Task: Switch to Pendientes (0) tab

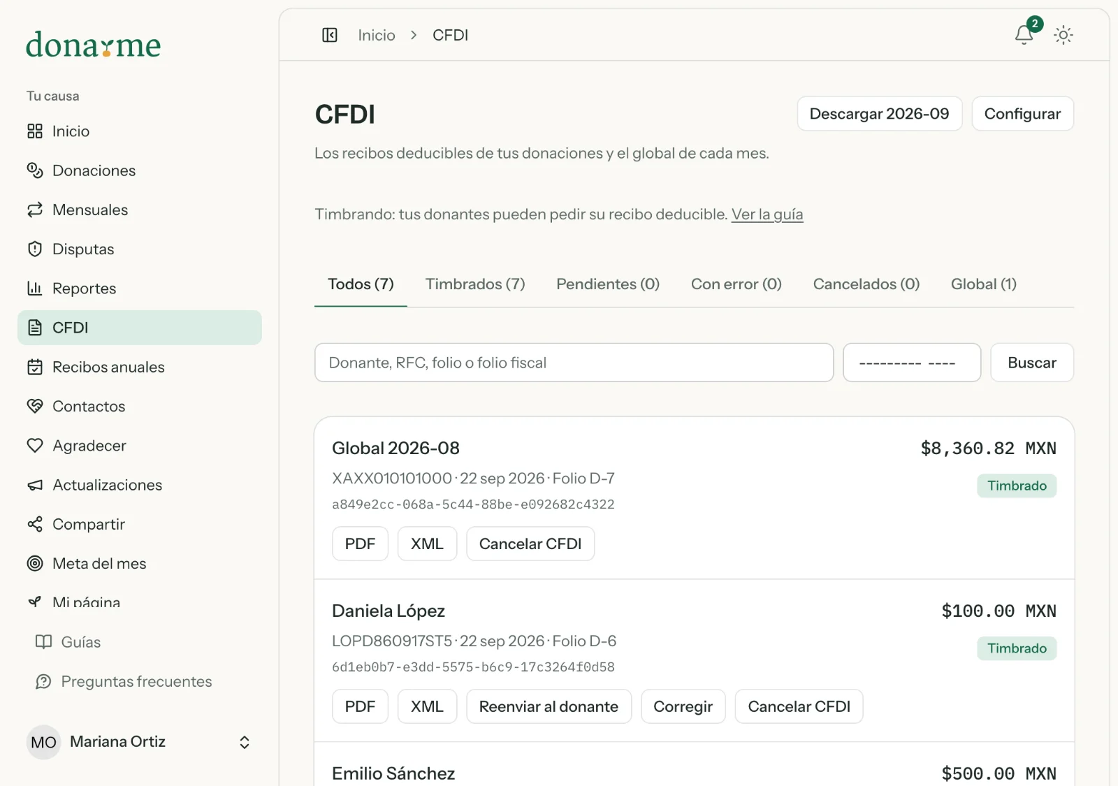Action: [x=608, y=284]
